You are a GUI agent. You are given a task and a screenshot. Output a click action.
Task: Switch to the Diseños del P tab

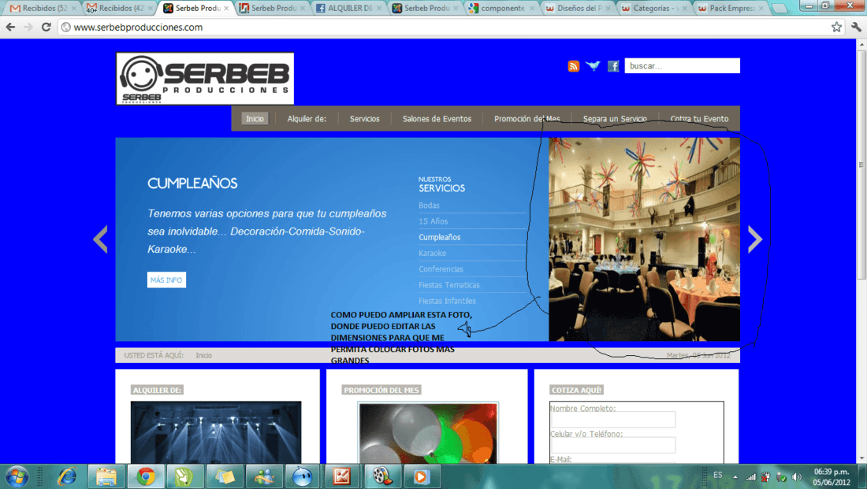578,9
